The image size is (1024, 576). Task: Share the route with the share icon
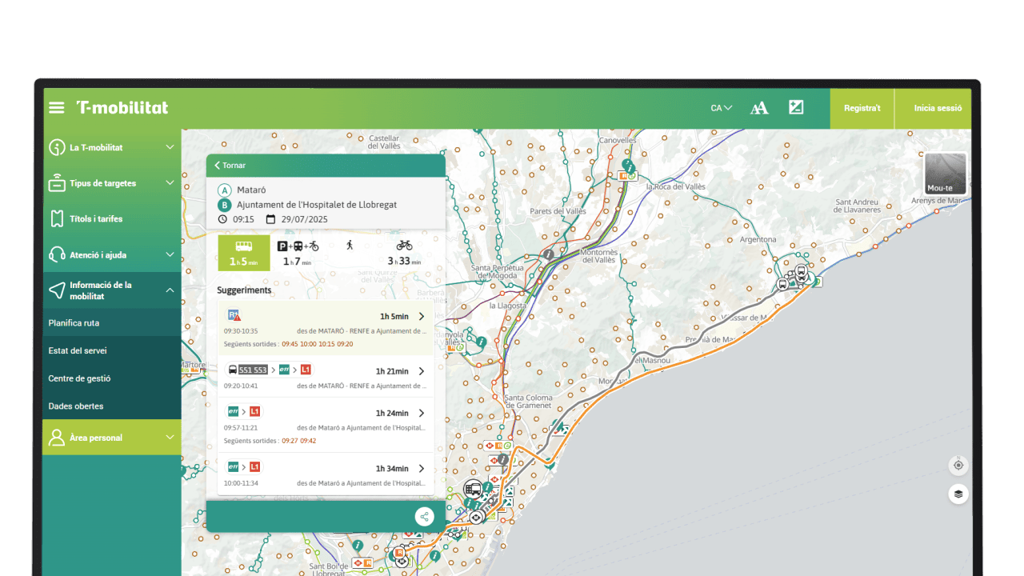click(425, 517)
